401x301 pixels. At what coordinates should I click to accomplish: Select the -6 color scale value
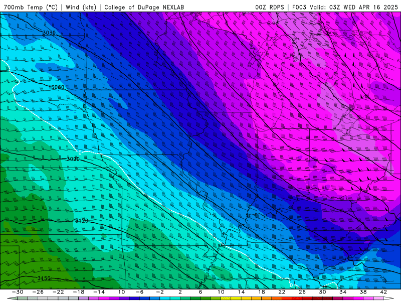coord(139,292)
